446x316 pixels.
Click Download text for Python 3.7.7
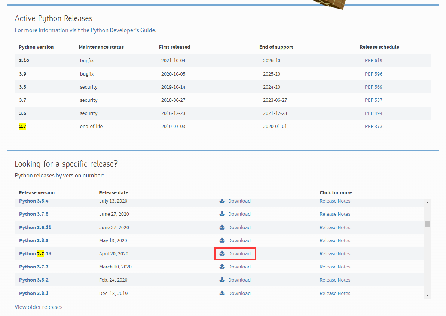[239, 267]
